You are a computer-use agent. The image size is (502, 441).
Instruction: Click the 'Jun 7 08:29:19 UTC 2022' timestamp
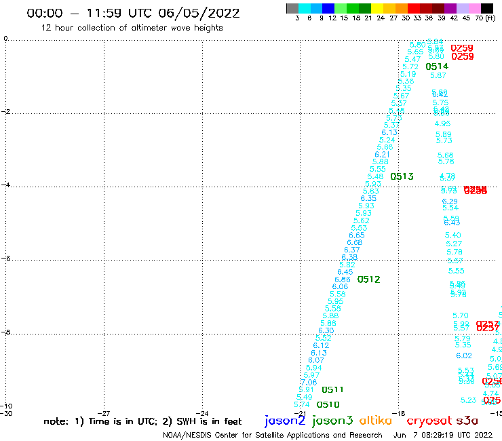443,435
